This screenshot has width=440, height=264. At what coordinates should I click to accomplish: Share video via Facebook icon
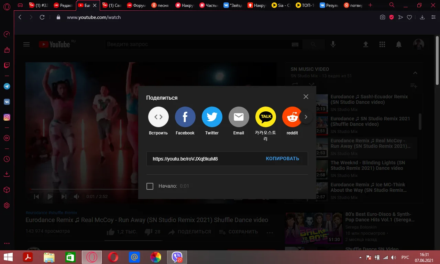(x=185, y=117)
